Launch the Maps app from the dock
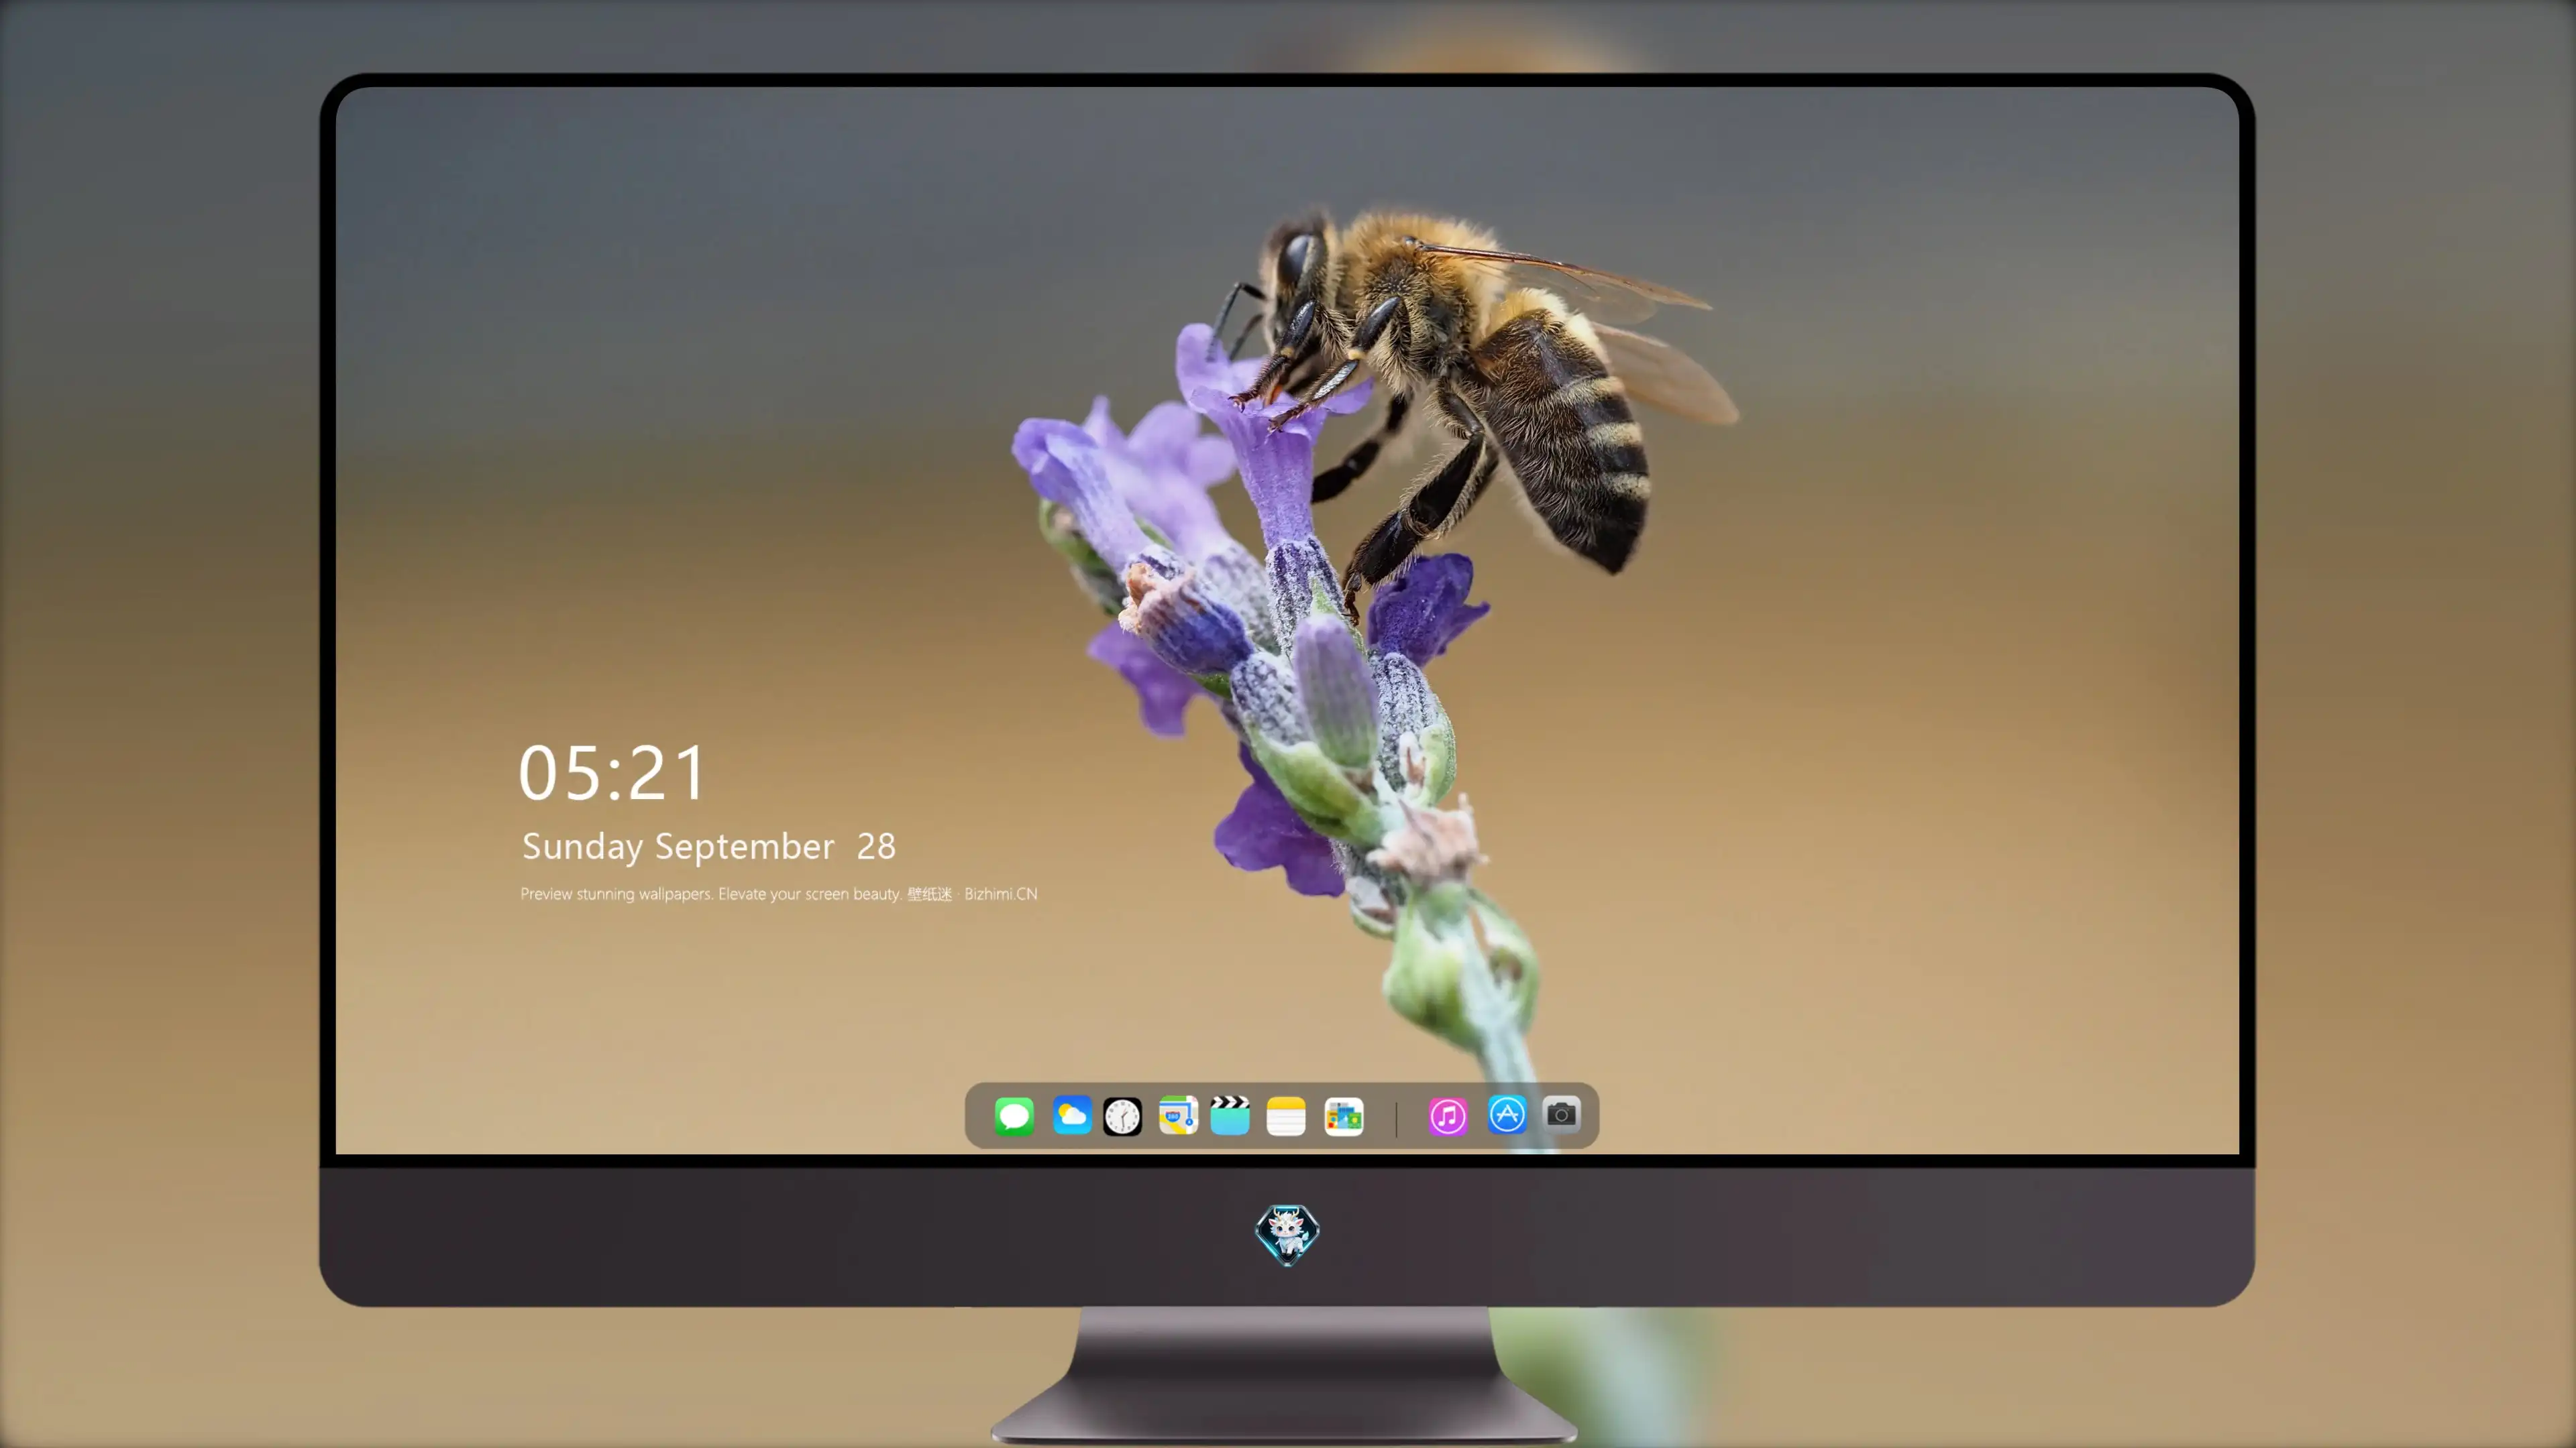 1178,1115
